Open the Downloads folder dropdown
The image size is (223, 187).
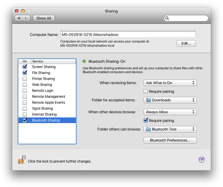(170, 100)
